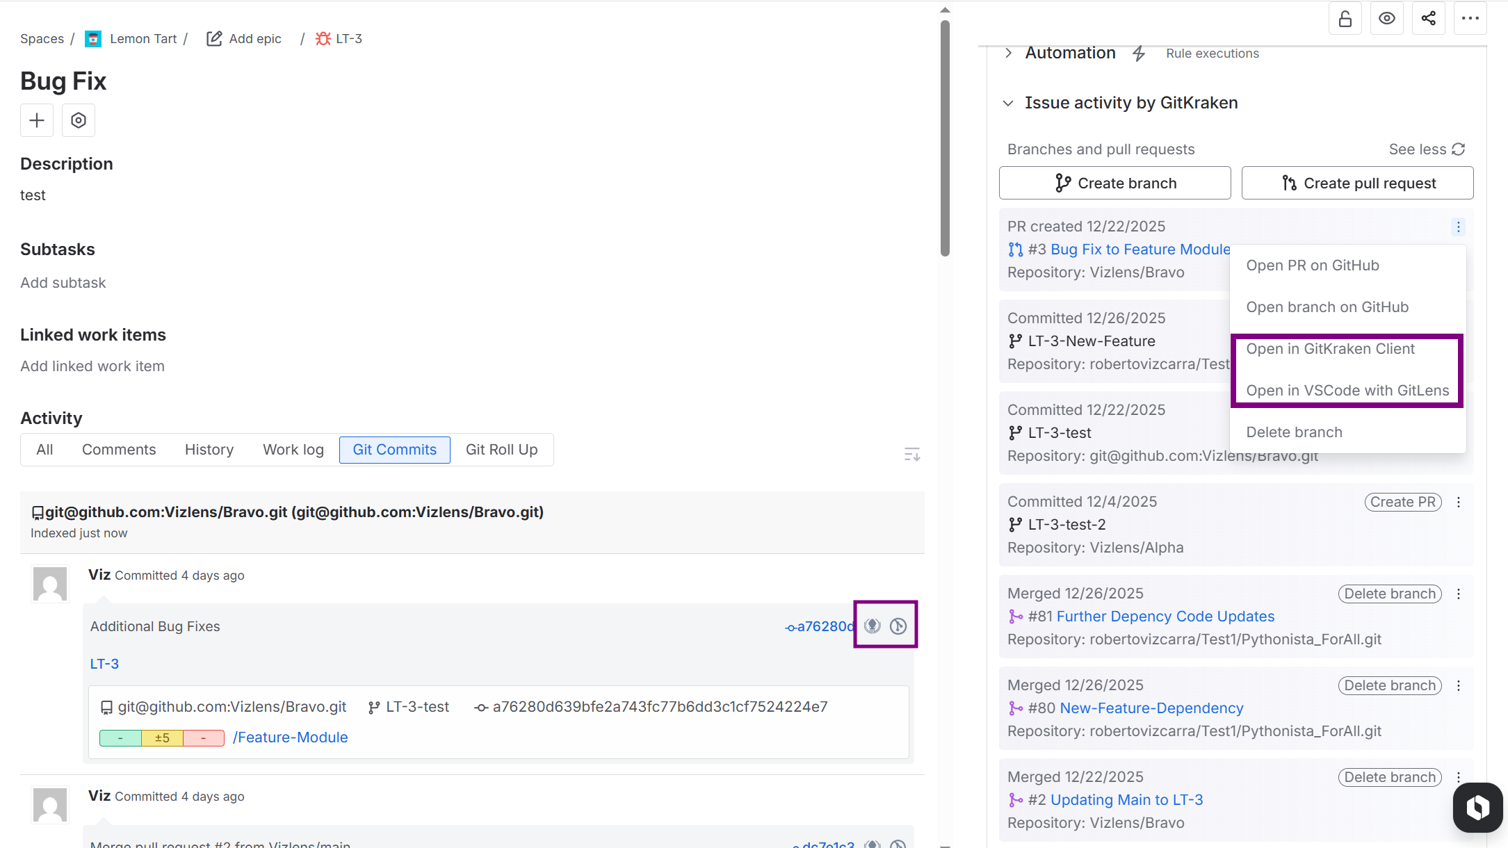Screen dimensions: 1508x848
Task: Collapse Issue activity by GitKraken section
Action: pos(1008,103)
